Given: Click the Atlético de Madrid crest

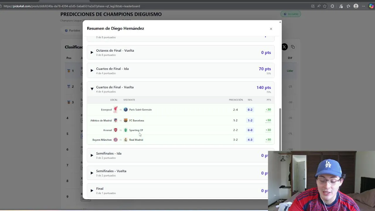Looking at the screenshot, I should (x=115, y=120).
